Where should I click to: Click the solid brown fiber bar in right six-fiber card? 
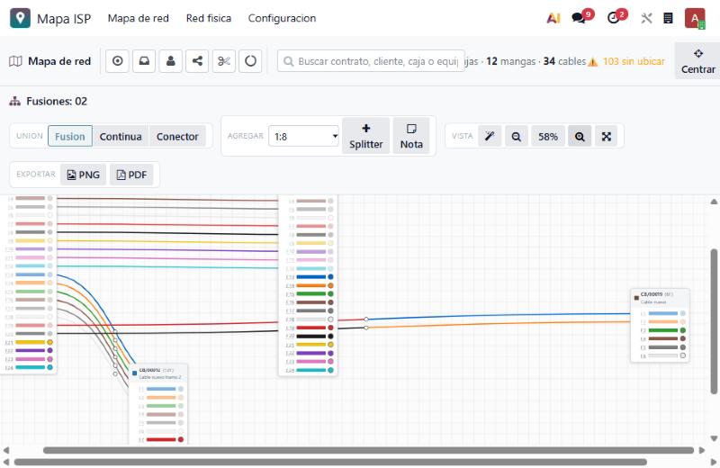click(663, 339)
